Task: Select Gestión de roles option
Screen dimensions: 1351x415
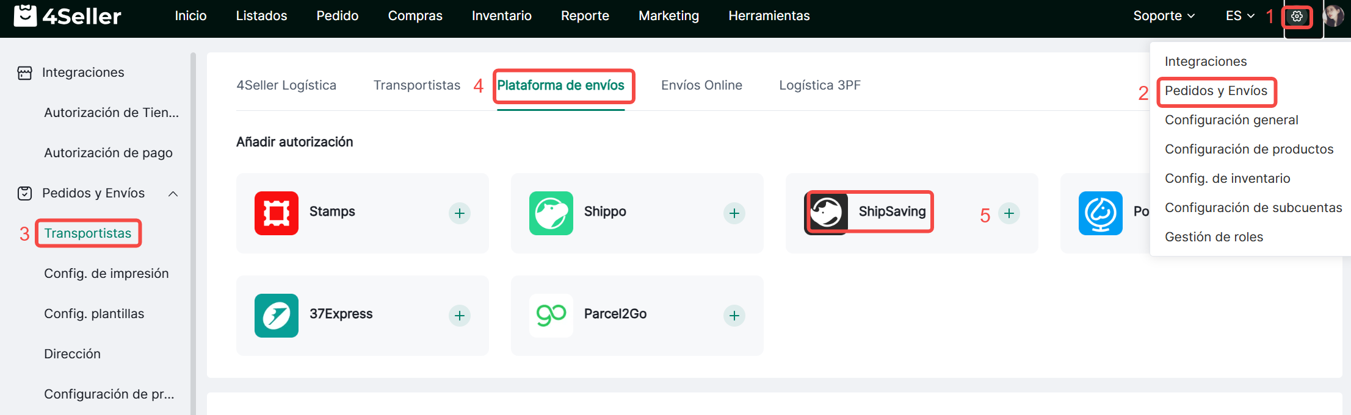Action: [1214, 237]
